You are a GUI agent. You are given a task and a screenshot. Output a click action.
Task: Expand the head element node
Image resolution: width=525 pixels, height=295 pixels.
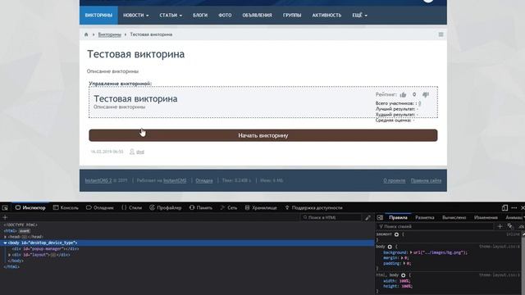coord(5,237)
